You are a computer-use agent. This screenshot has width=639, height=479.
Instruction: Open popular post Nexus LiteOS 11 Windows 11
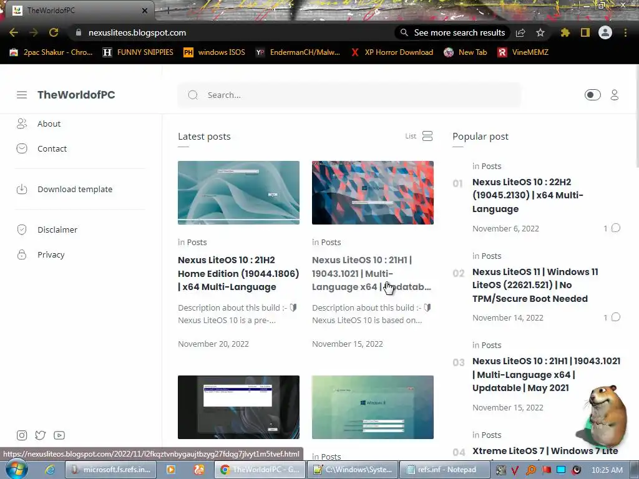(535, 285)
